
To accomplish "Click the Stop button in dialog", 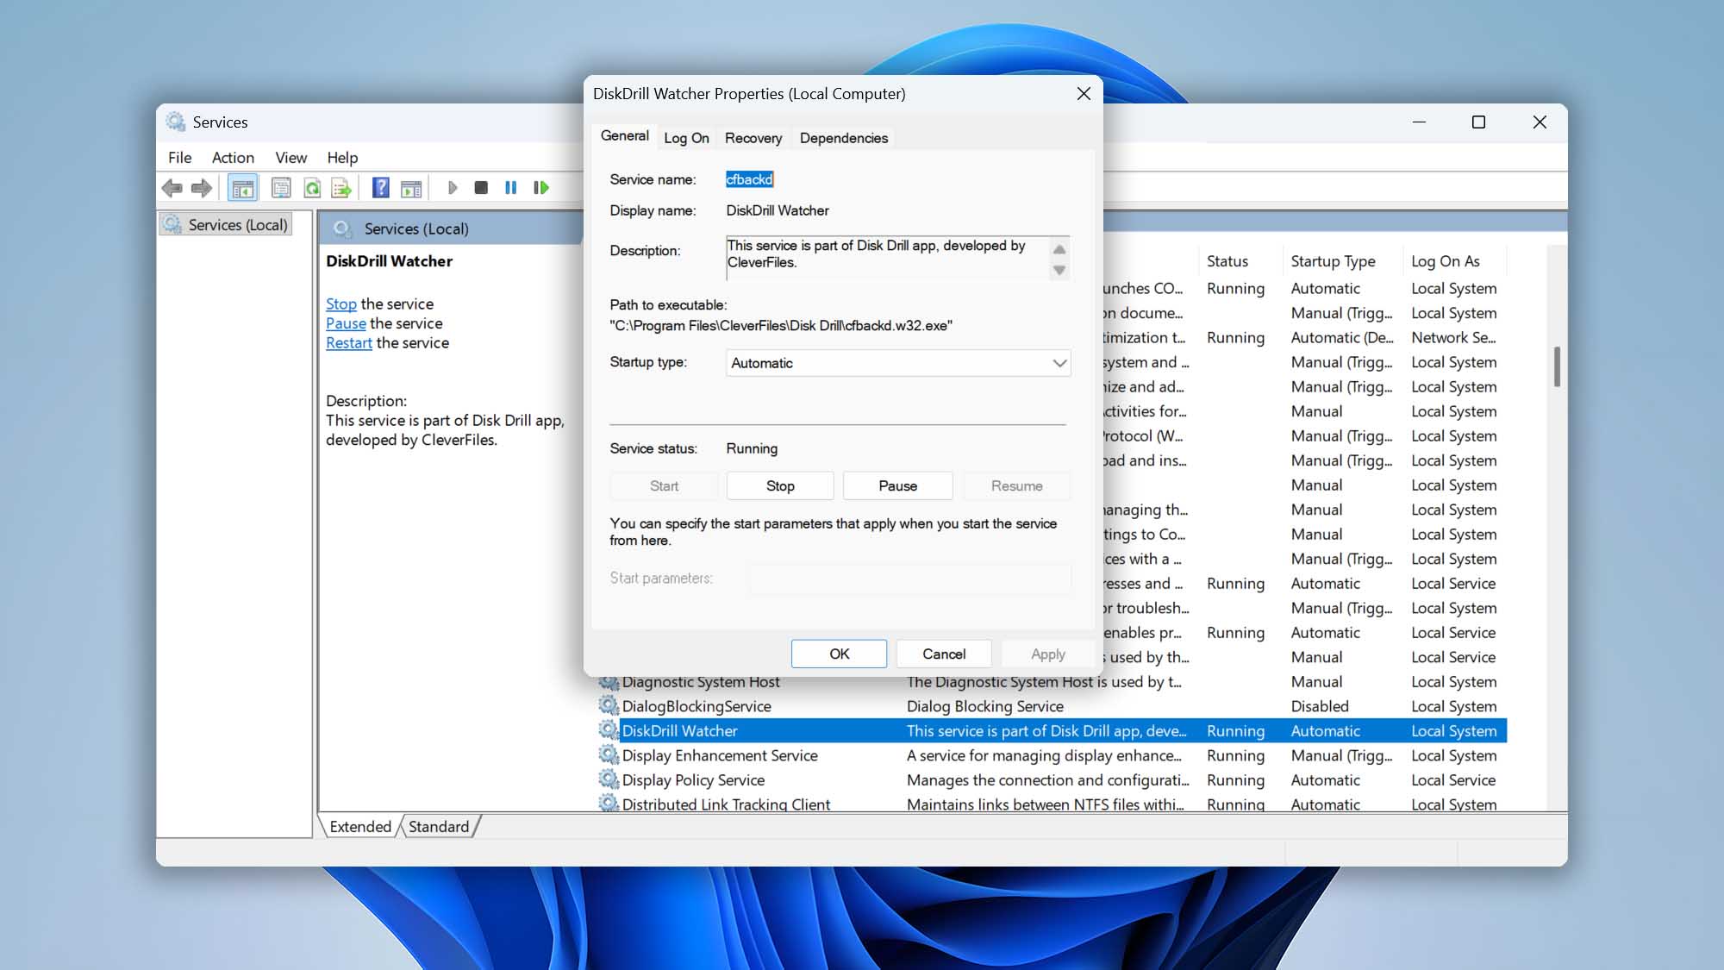I will click(780, 485).
